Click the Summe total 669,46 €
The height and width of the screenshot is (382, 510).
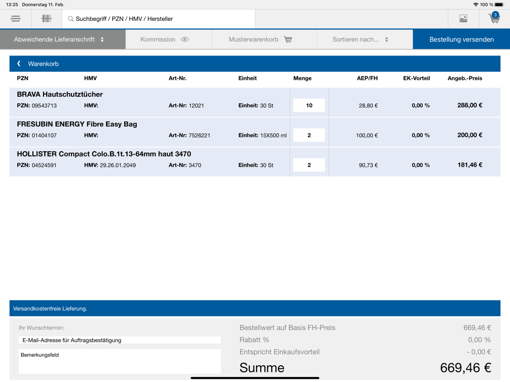466,368
